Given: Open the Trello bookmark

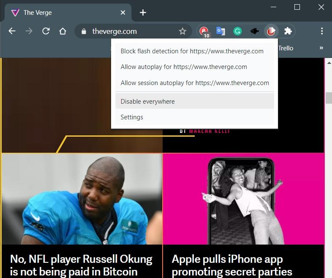Looking at the screenshot, I should pyautogui.click(x=286, y=48).
